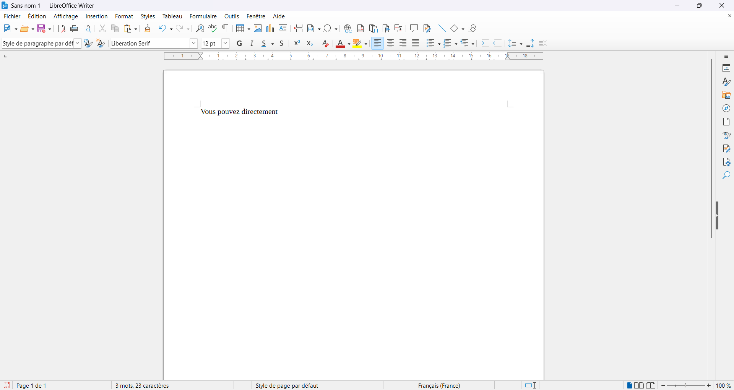Click the Français (France) language status field

[x=439, y=386]
